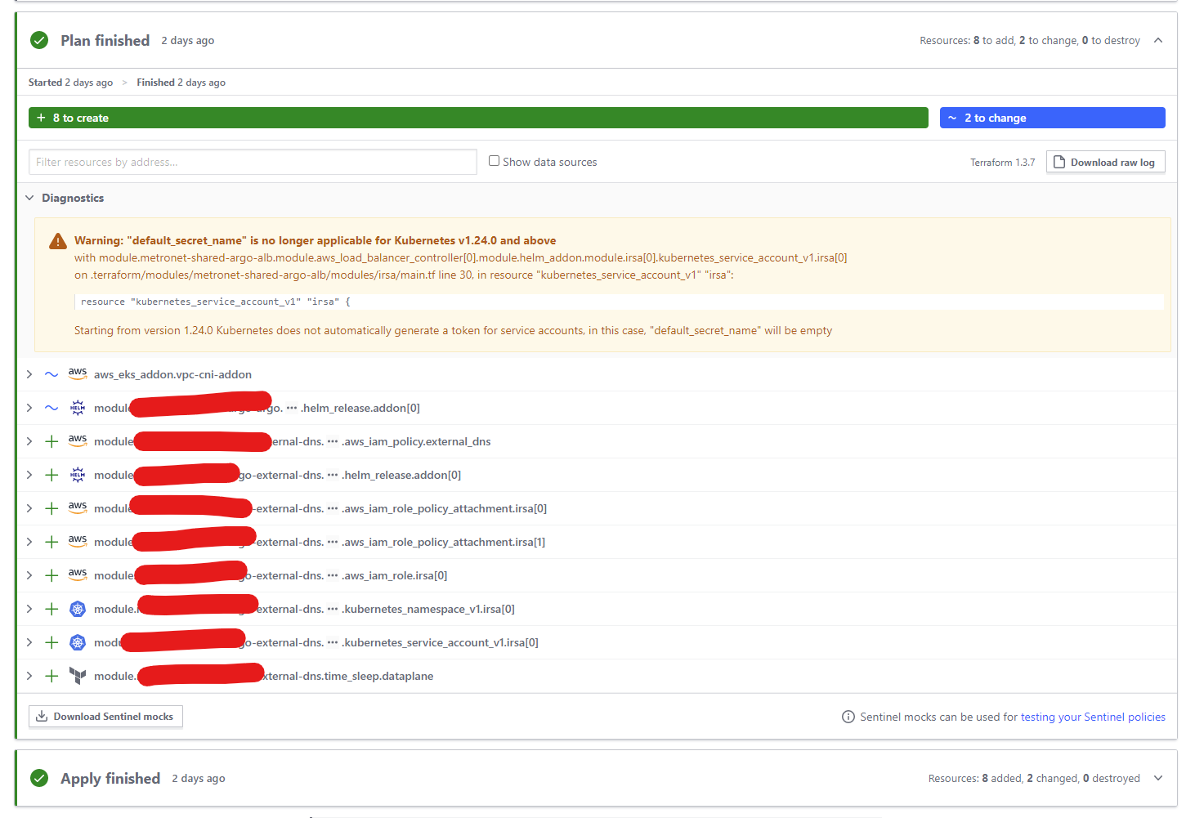Click the plus icon on aws_iam_policy.external_dns row
The image size is (1195, 818).
pos(51,440)
